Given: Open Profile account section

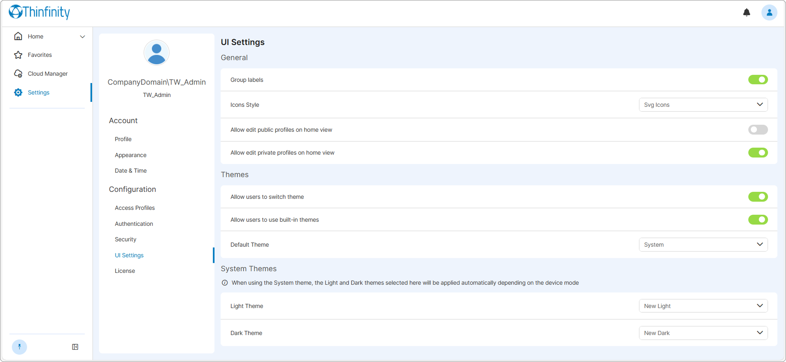Looking at the screenshot, I should click(x=123, y=139).
